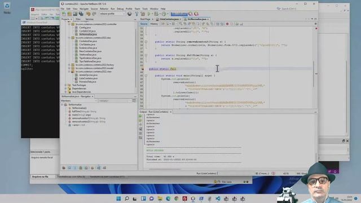
Task: Select TelefoneDao.java in project tree
Action: (x=88, y=55)
